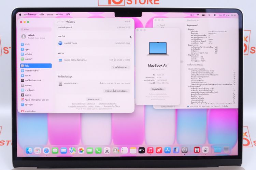Open the Edit (แก้ไข) menu

42,15
